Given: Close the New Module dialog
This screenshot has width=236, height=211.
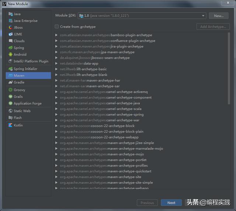Looking at the screenshot, I should click(228, 3).
